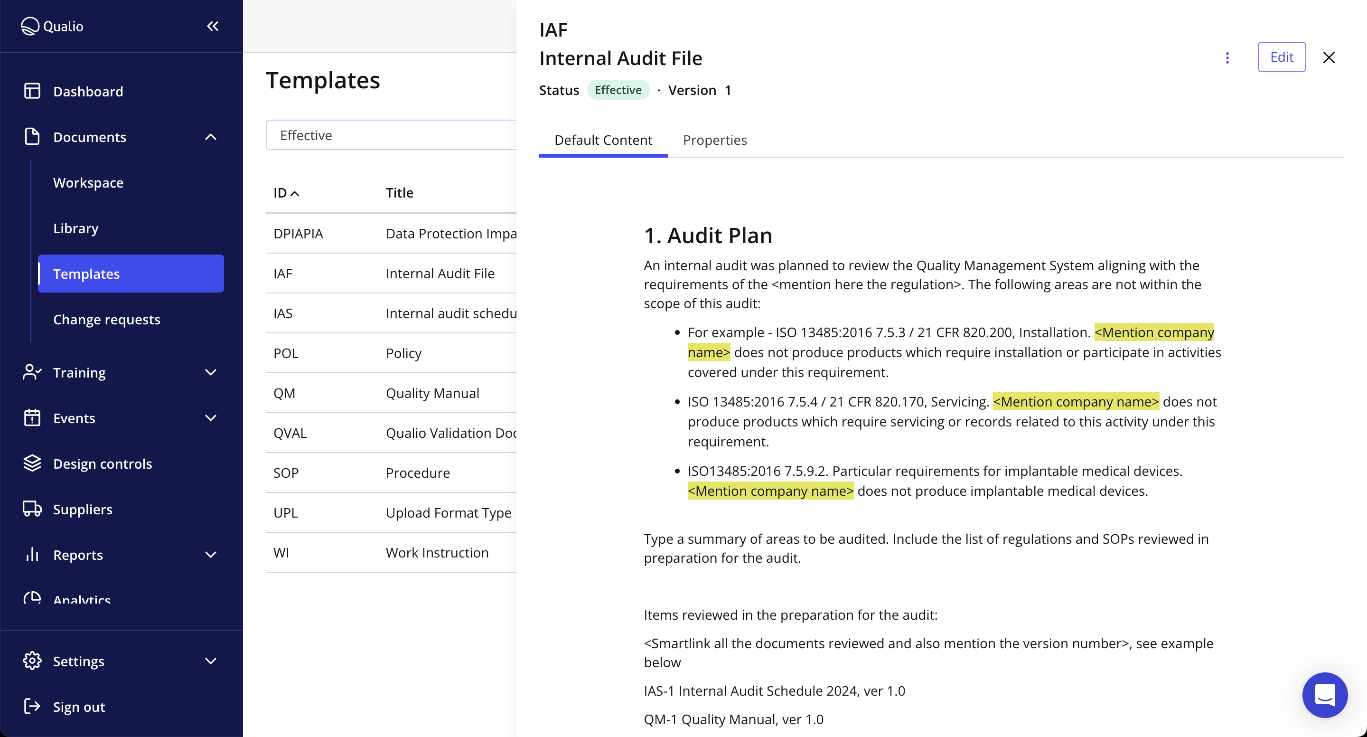Click the Edit button
Screen dimensions: 1367x737
(1282, 57)
